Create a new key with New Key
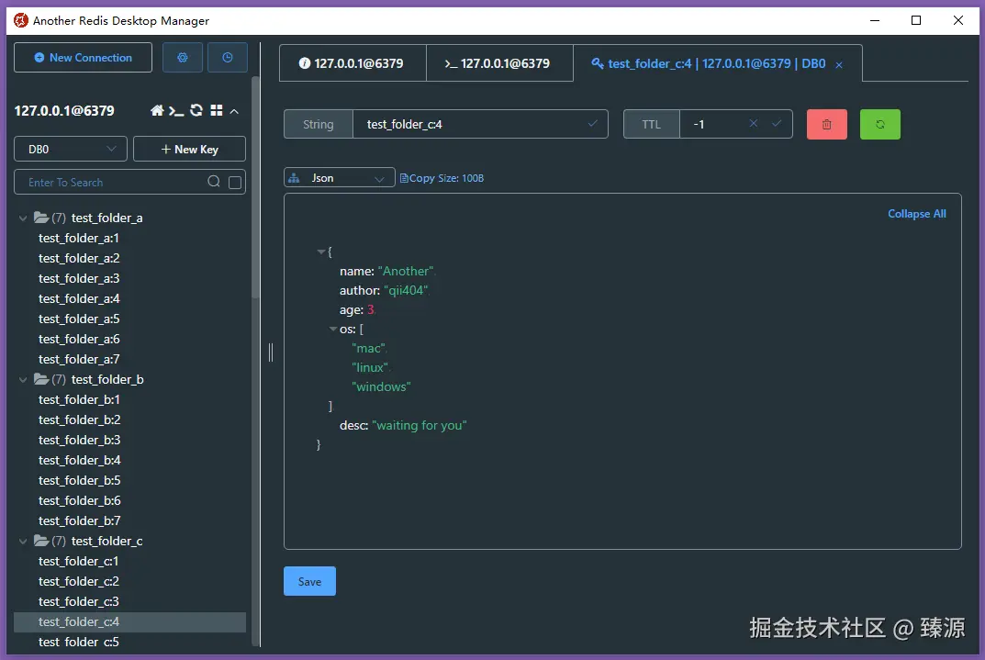 pyautogui.click(x=189, y=149)
